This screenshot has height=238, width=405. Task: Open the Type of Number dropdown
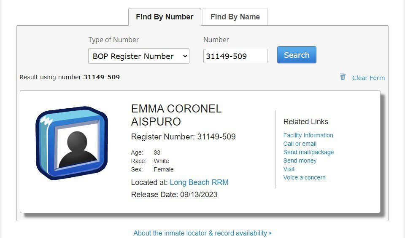(x=138, y=56)
